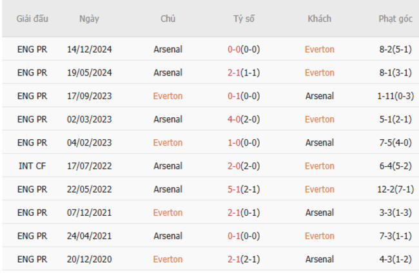Select Everton home team on 07/12/2021
419x277 pixels.
click(168, 213)
